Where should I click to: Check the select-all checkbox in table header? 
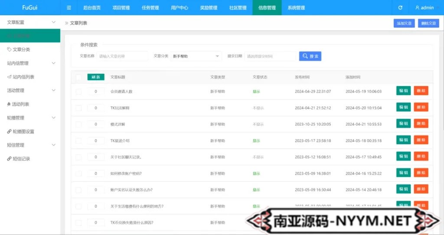click(78, 77)
